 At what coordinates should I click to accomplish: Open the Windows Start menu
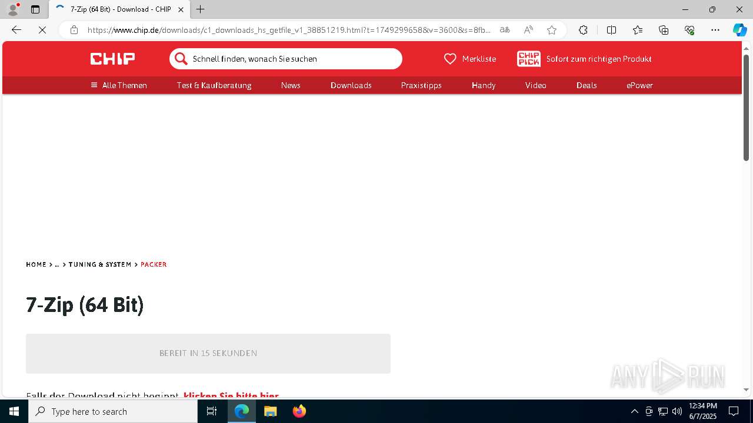(14, 411)
